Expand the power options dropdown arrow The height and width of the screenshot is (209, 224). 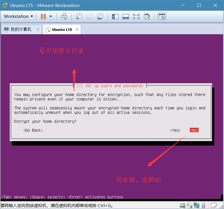(x=51, y=16)
